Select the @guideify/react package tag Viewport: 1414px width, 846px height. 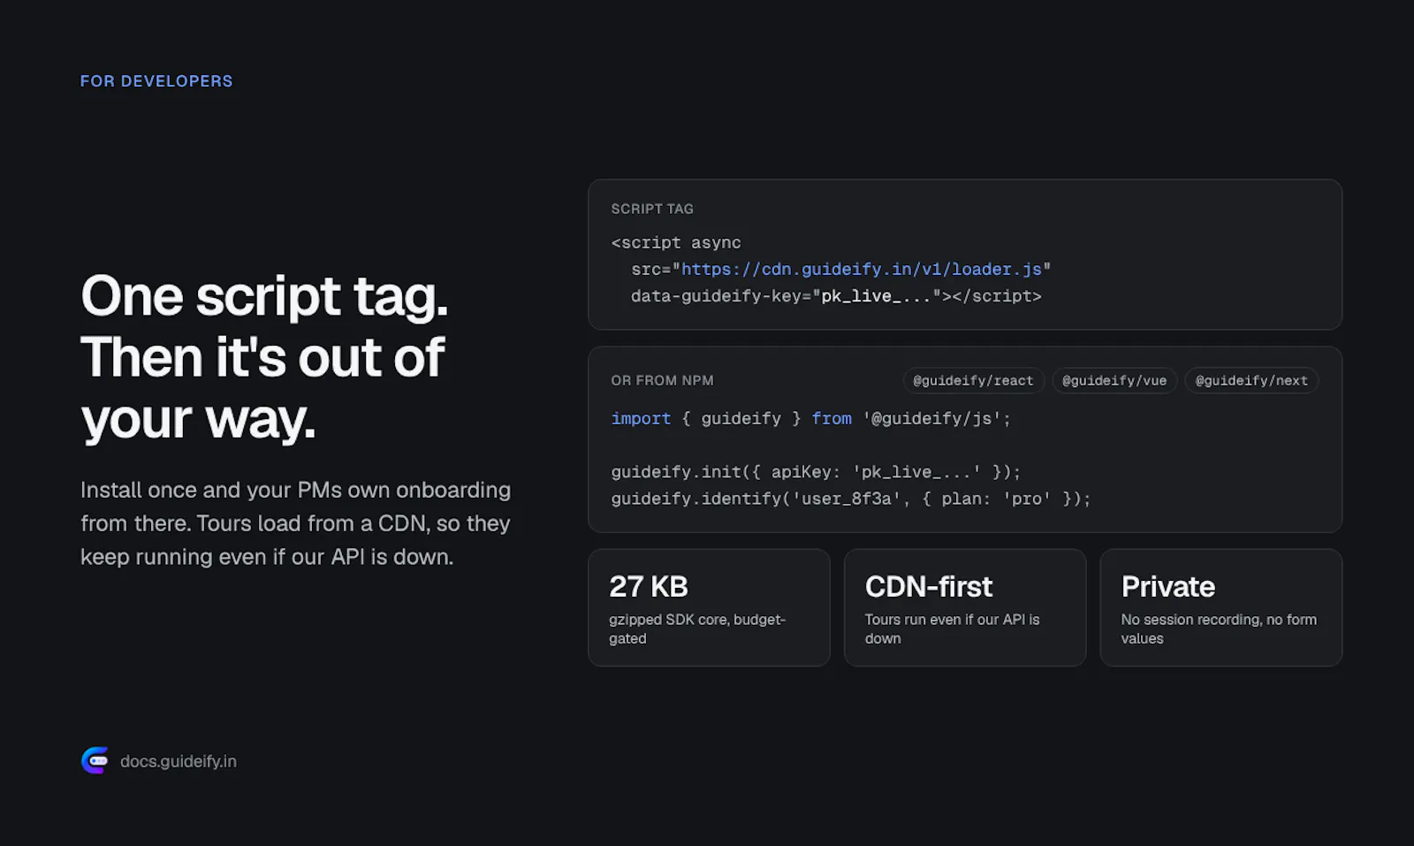(973, 380)
